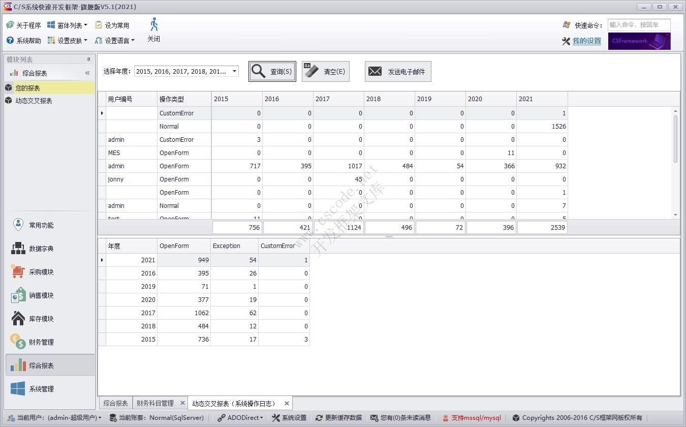
Task: Collapse the sidebar with double-chevron arrow
Action: point(87,73)
